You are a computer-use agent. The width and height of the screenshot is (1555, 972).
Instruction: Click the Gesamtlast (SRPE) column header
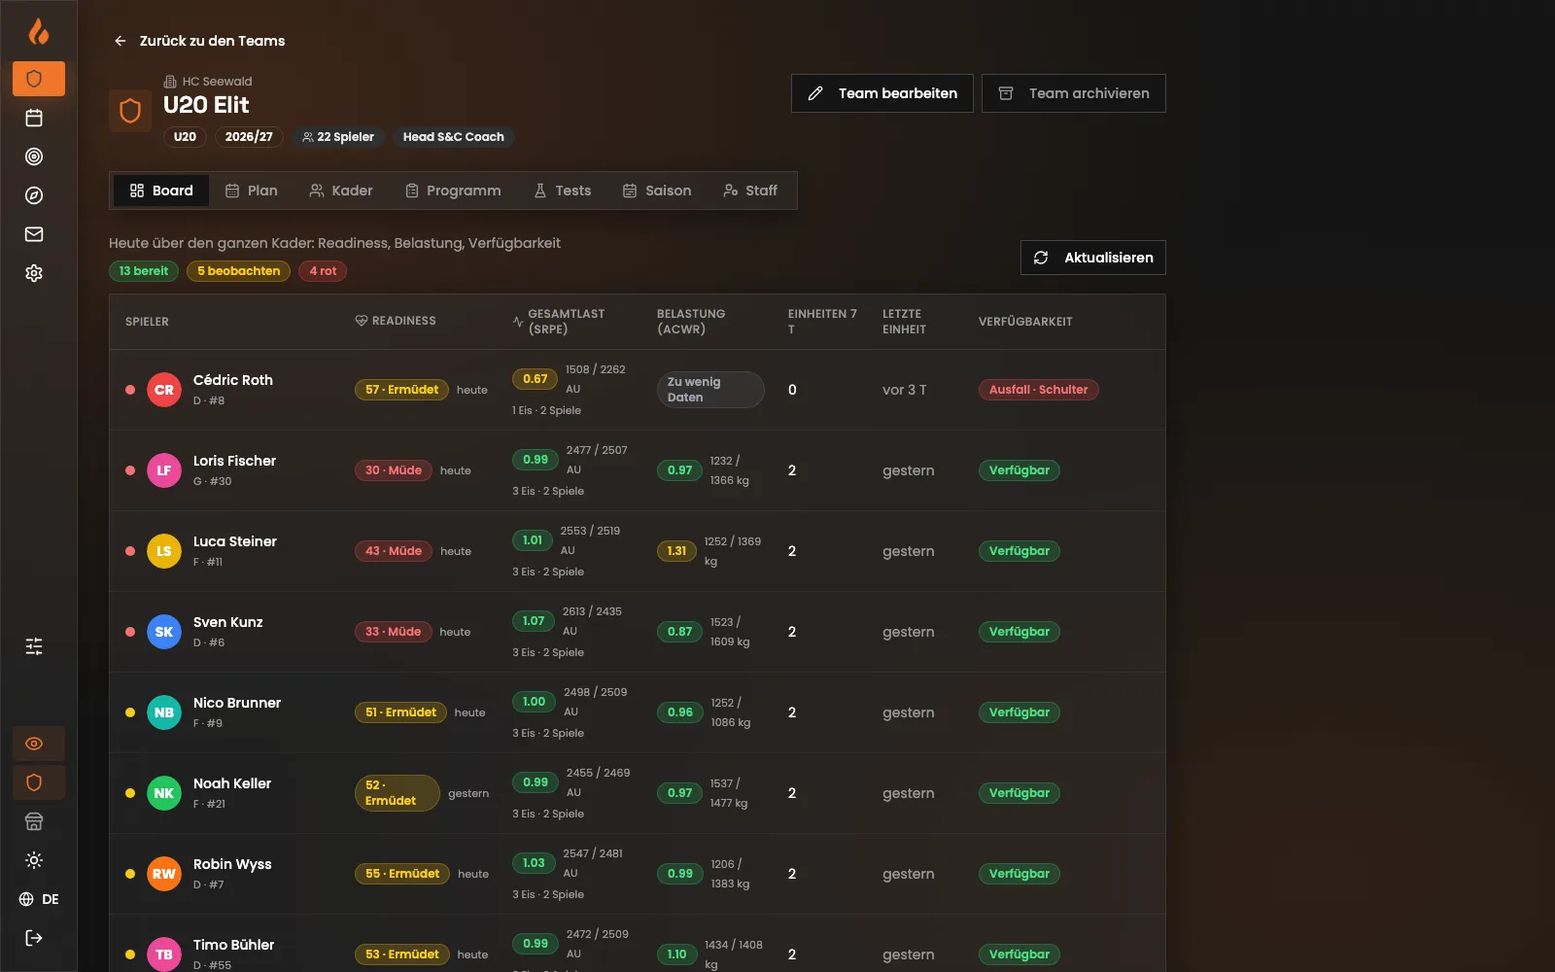tap(559, 322)
